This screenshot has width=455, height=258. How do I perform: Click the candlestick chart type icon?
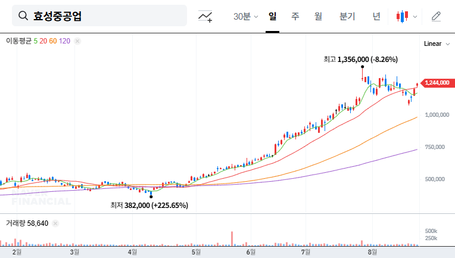pos(402,17)
